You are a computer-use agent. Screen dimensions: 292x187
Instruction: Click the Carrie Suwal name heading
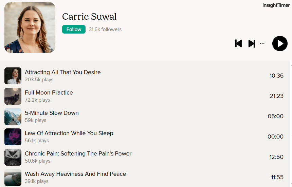pyautogui.click(x=89, y=17)
